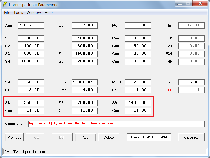This screenshot has height=158, width=210.
Task: Click the Con label in the S1 row
Action: [x=116, y=38]
